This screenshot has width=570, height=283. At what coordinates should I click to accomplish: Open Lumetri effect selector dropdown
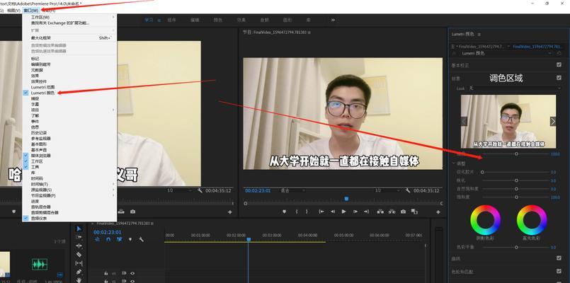point(507,53)
